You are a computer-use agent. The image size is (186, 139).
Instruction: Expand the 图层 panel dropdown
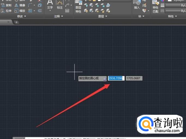103,16
